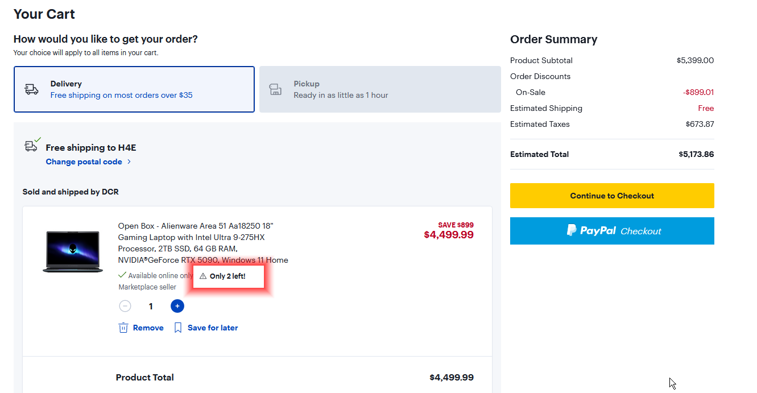757x393 pixels.
Task: Click the free shipping truck icon
Action: 32,146
